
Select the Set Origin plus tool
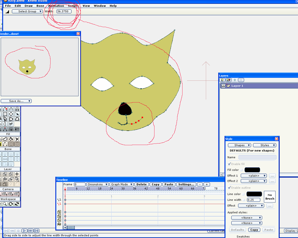click(x=17, y=174)
